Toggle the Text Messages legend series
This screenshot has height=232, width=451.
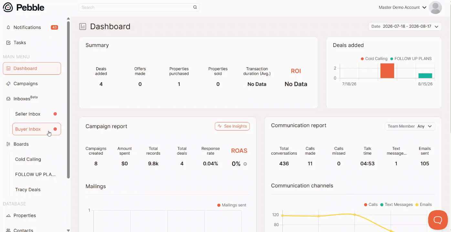(396, 205)
